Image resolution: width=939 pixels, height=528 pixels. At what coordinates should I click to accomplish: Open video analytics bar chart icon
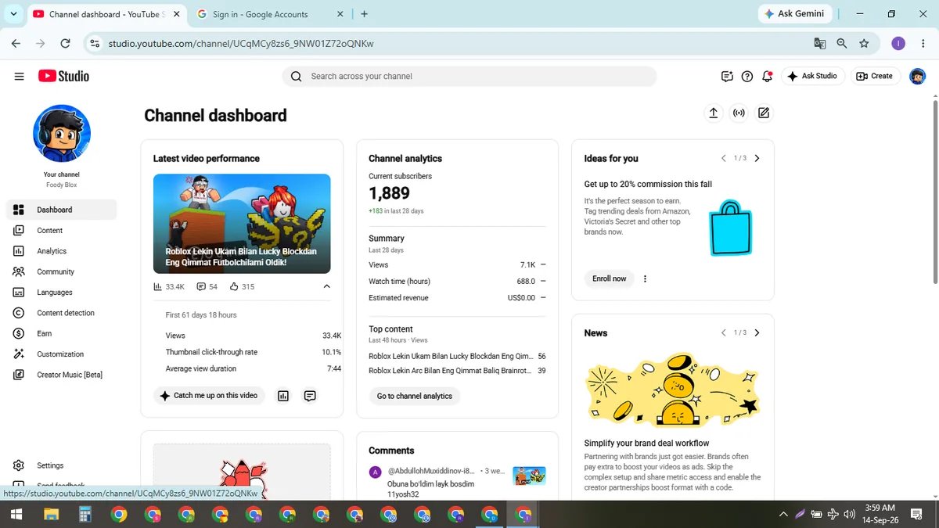pyautogui.click(x=283, y=396)
